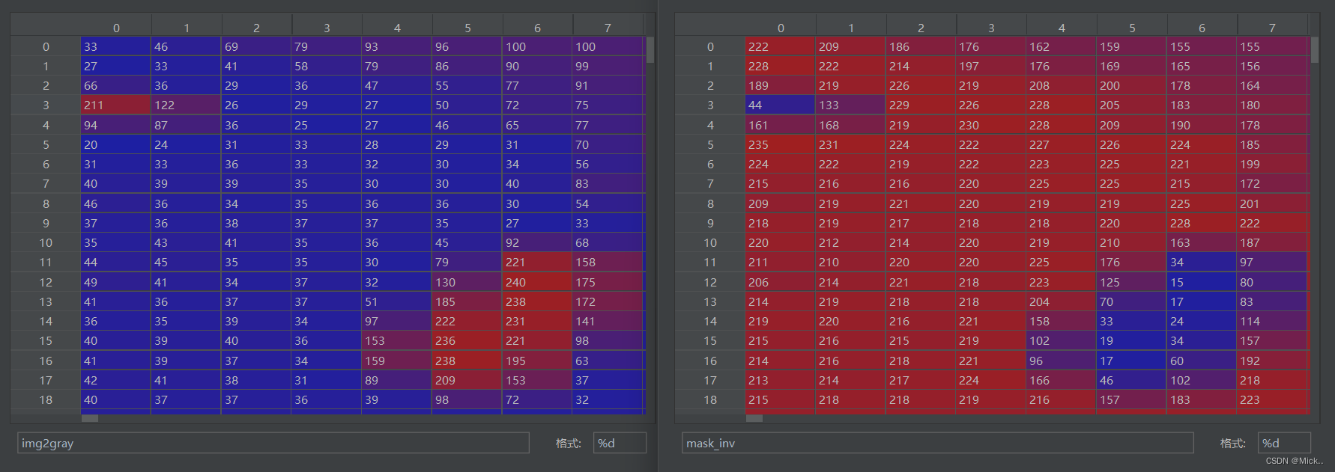Select column header 4 in mask_inv table
The image size is (1335, 472).
[1062, 28]
